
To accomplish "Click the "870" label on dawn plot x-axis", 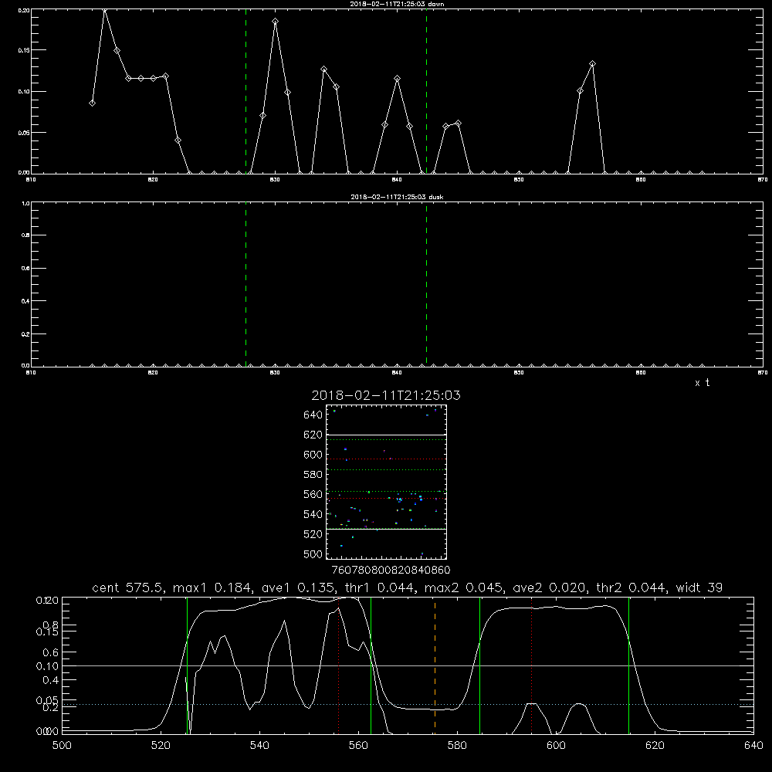I will click(763, 180).
